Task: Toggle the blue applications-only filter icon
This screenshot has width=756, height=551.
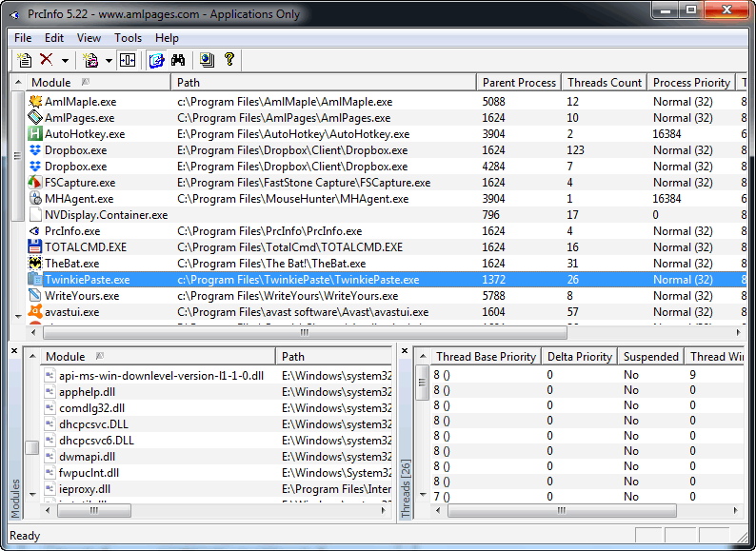Action: [156, 60]
